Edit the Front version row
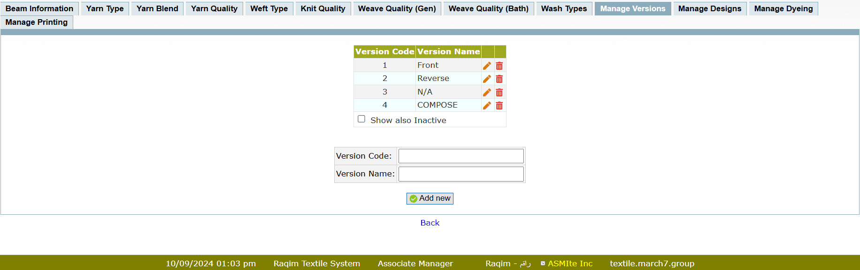 click(x=487, y=66)
